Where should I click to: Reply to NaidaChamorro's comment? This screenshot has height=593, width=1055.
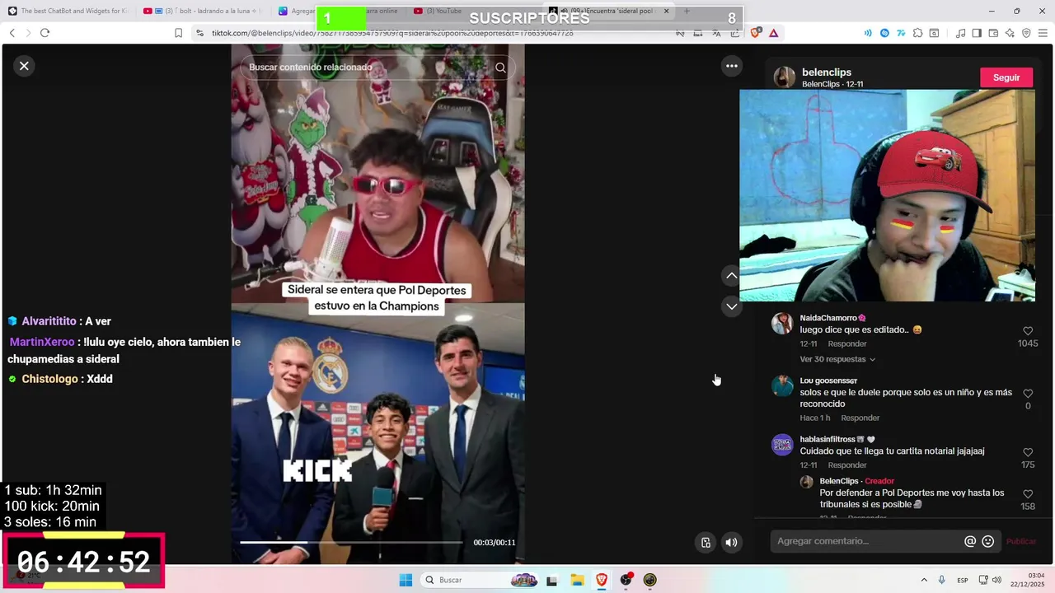847,343
